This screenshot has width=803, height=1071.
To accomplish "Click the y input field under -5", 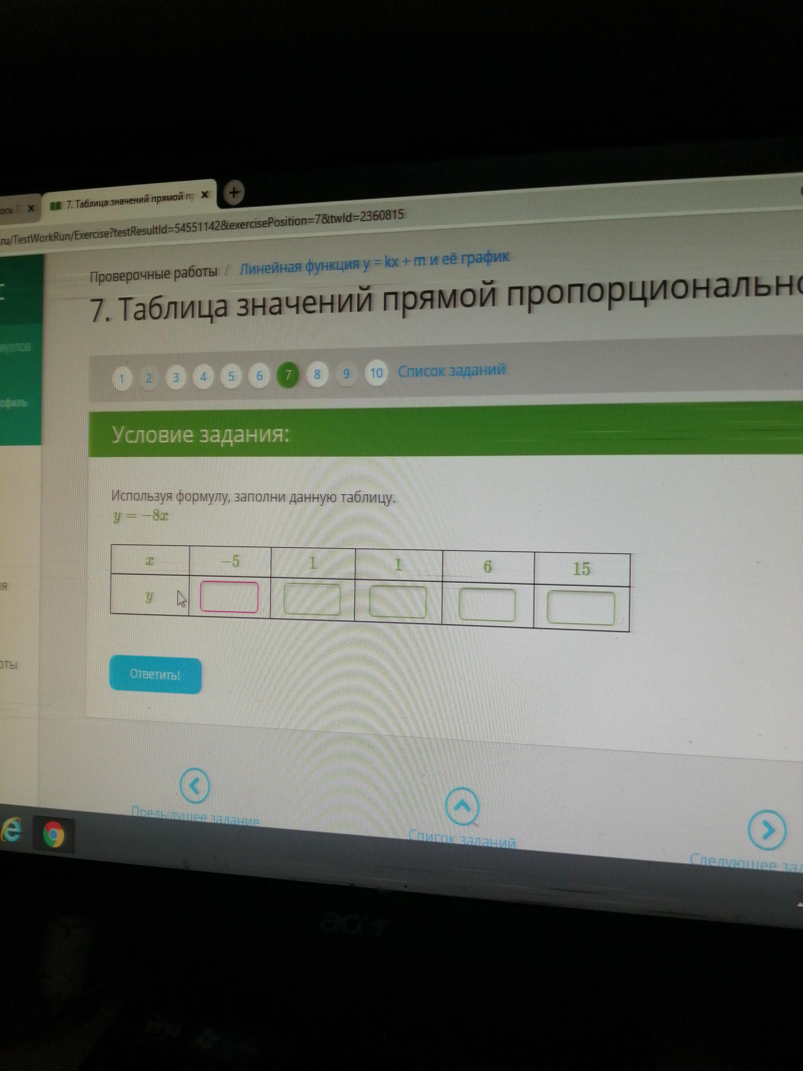I will click(x=229, y=597).
